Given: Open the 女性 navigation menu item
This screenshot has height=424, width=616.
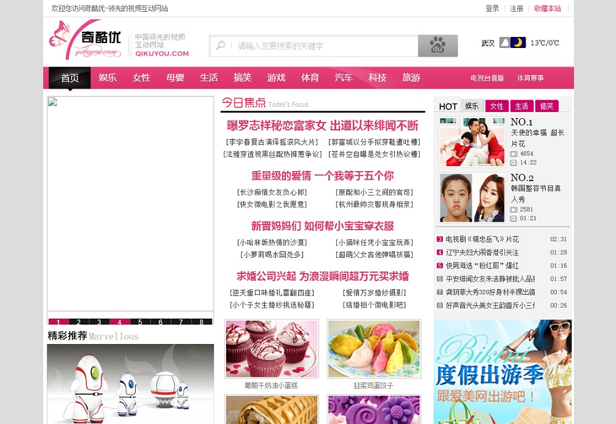Looking at the screenshot, I should (x=142, y=78).
